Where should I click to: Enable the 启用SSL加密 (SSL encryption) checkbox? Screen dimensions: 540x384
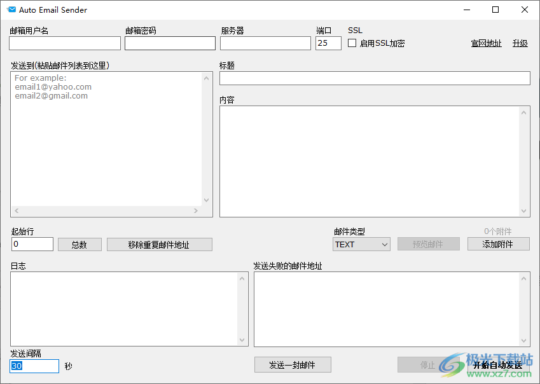coord(352,43)
